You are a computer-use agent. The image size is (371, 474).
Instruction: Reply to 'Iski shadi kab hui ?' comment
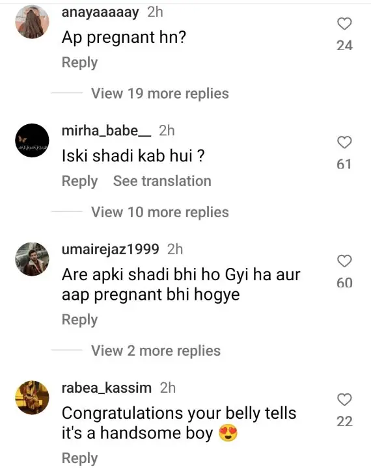[x=79, y=181]
